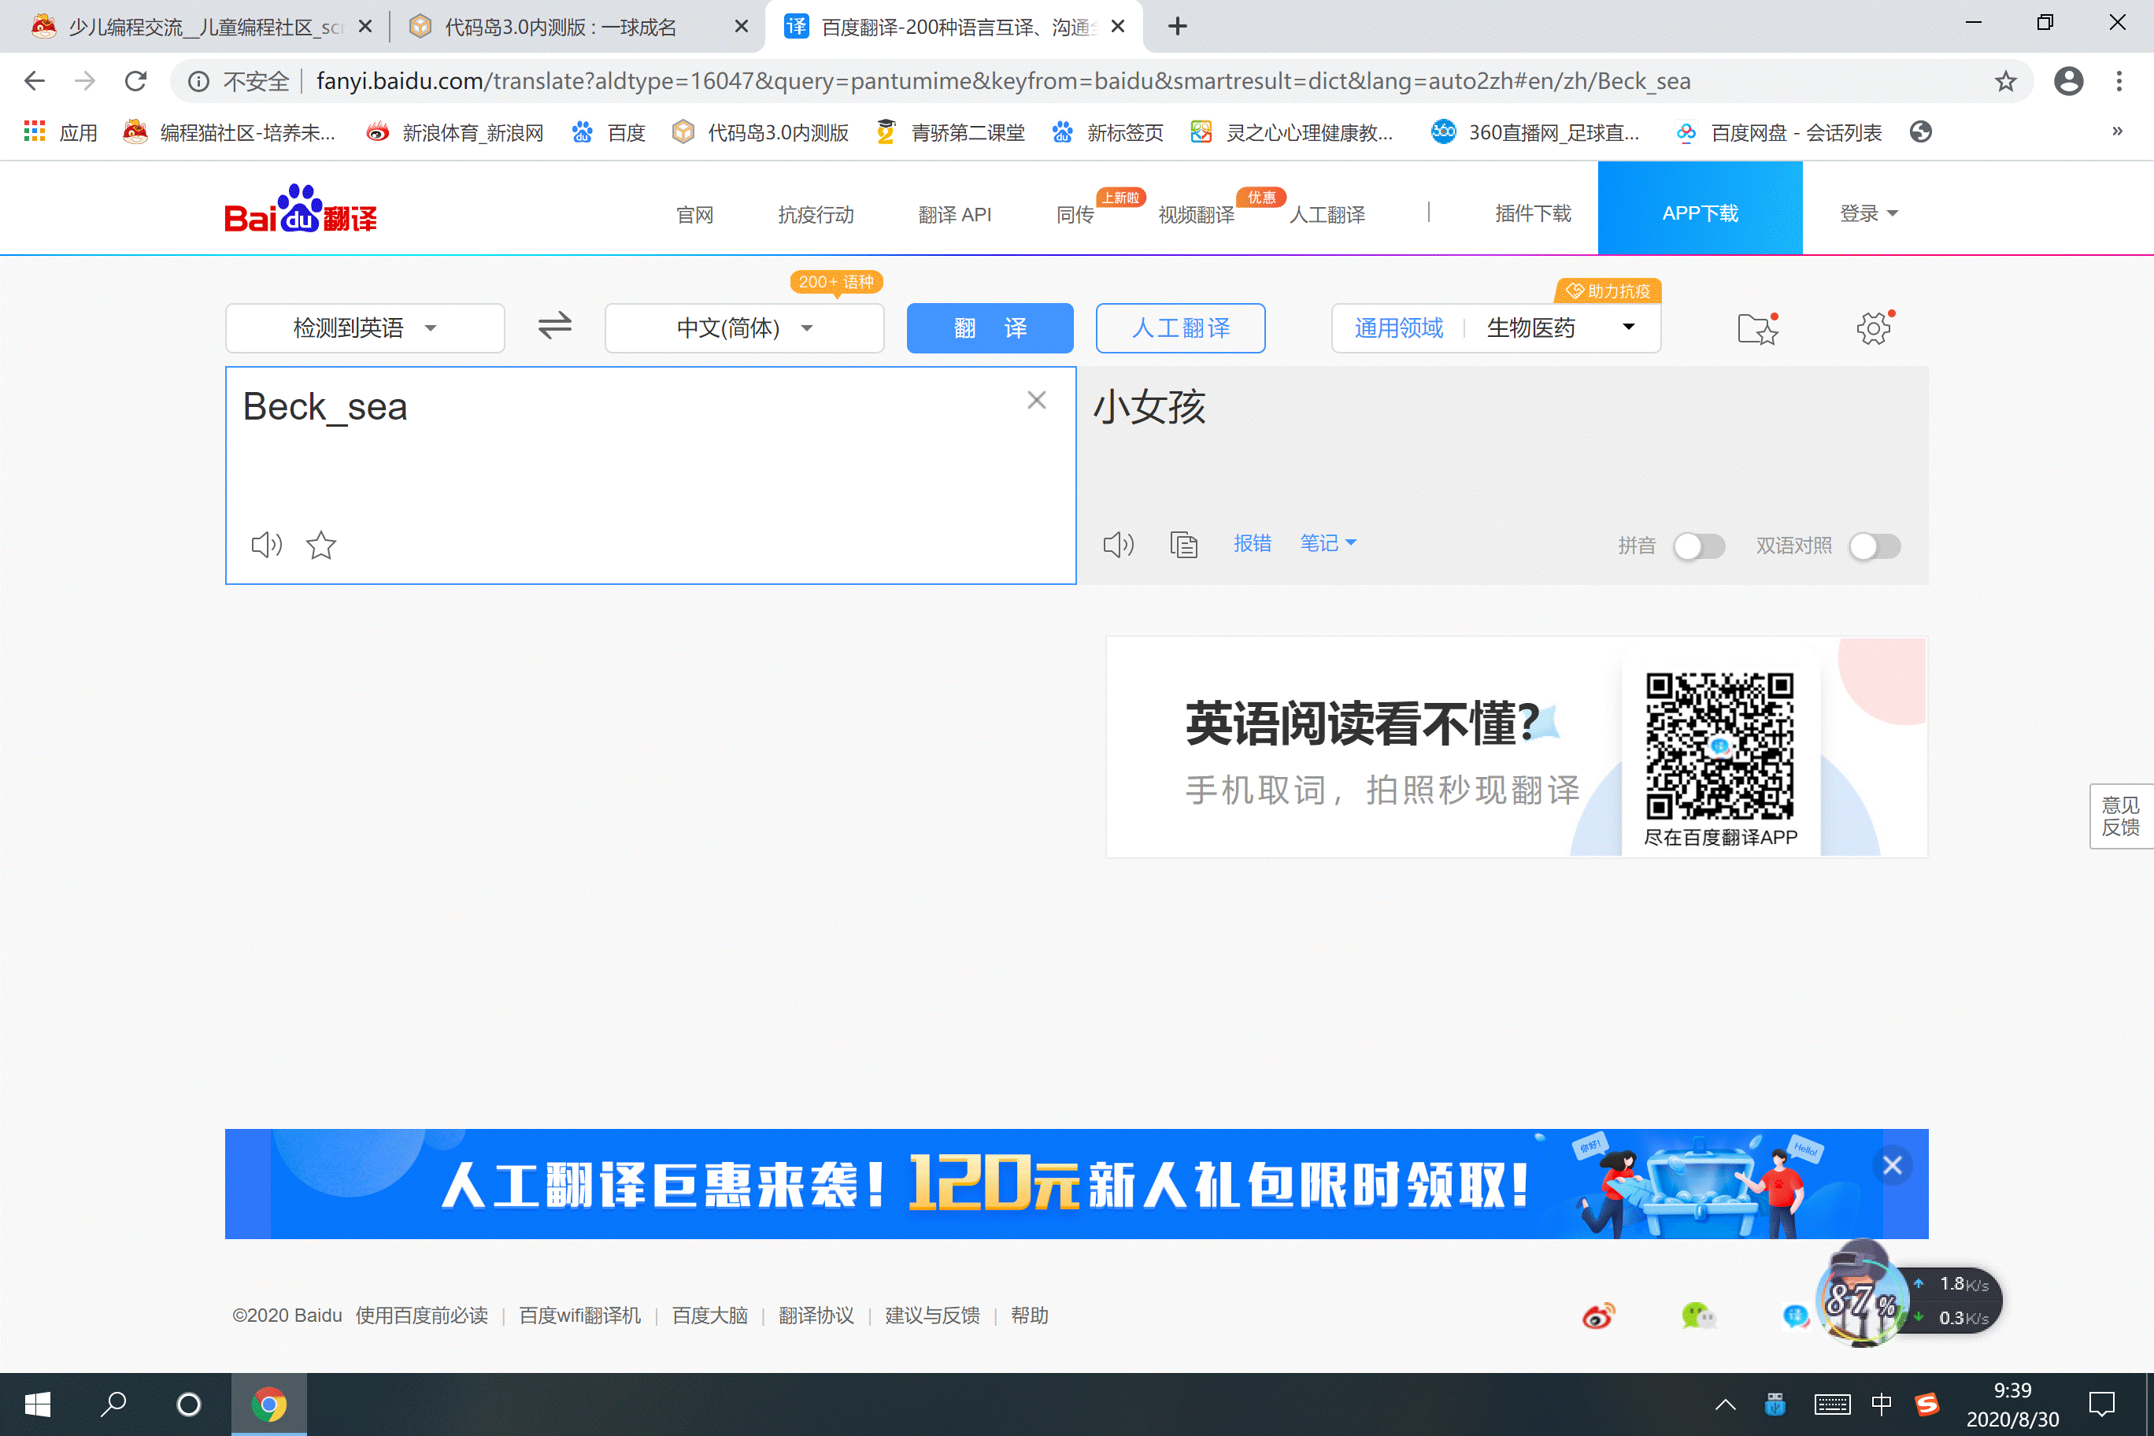
Task: Open 百度大脑 footer link
Action: [x=710, y=1316]
